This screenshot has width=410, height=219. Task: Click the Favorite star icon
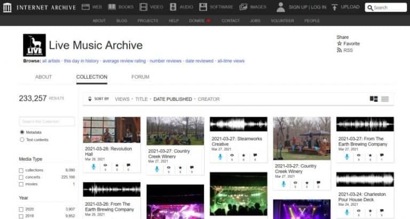[x=340, y=44]
